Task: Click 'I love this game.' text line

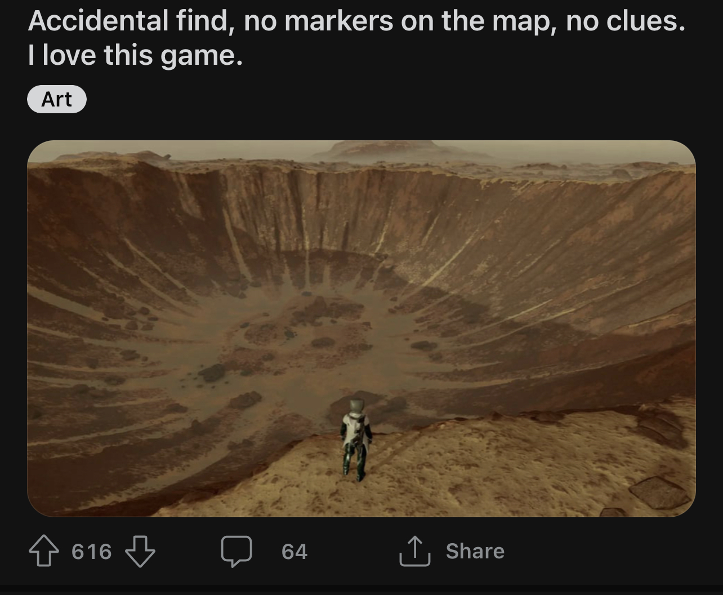Action: [x=135, y=55]
